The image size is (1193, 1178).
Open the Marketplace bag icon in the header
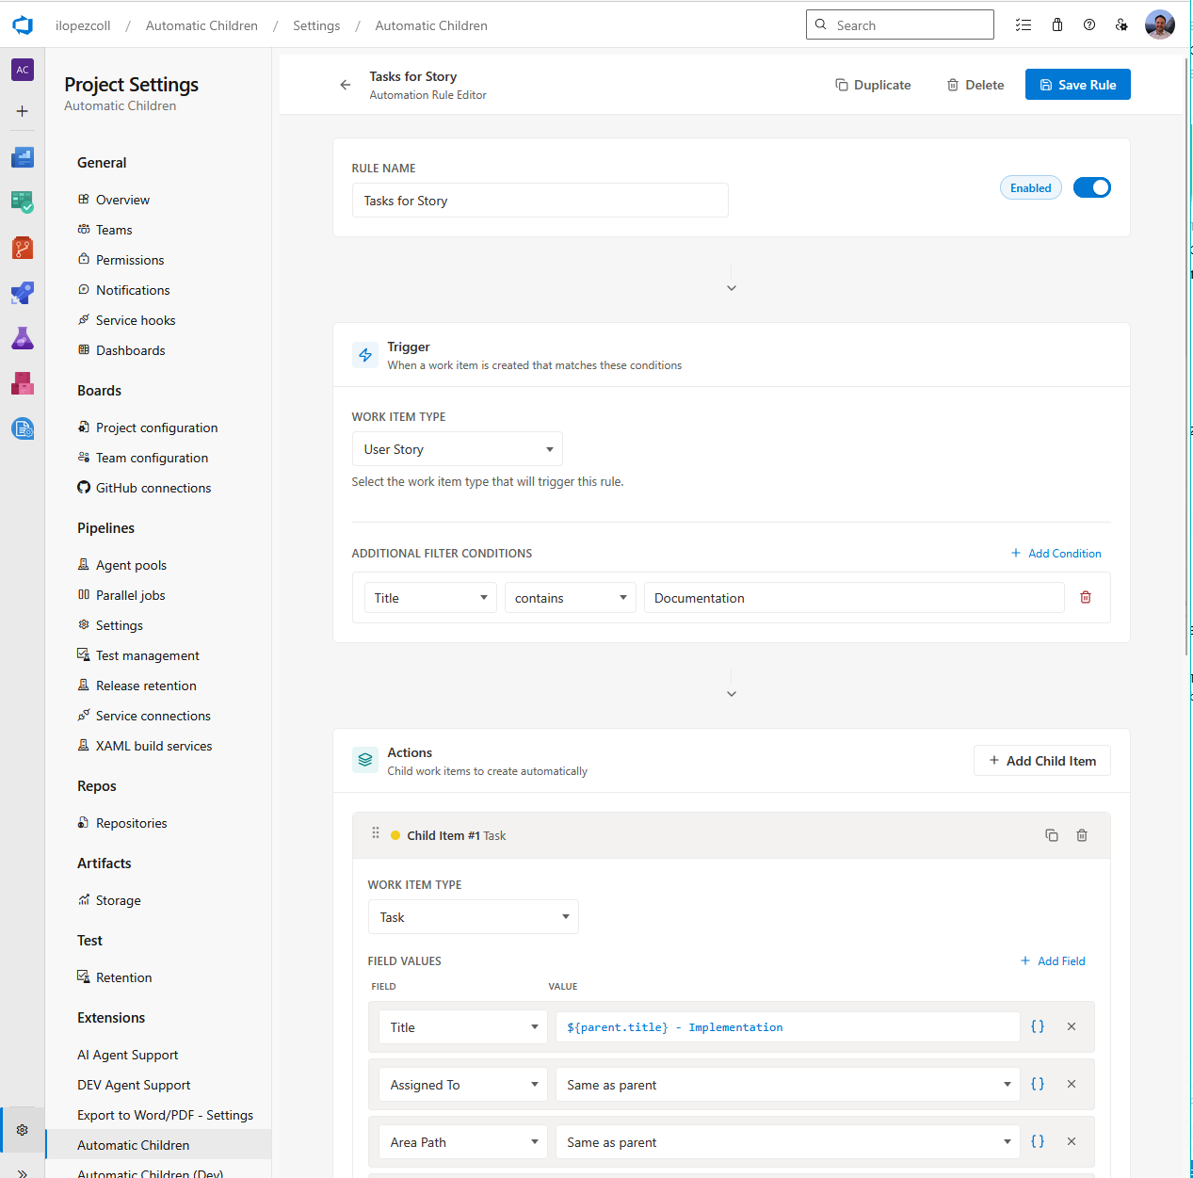[x=1056, y=24]
